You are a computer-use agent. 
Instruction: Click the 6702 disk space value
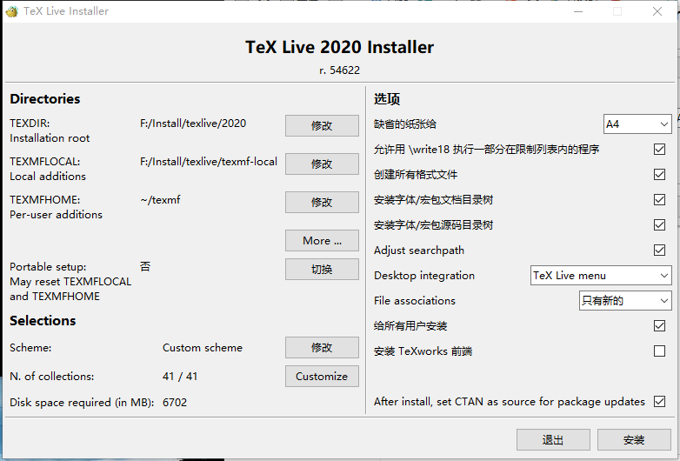click(175, 403)
